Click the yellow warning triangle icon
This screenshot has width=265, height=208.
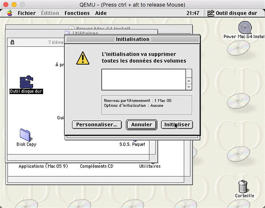point(83,58)
